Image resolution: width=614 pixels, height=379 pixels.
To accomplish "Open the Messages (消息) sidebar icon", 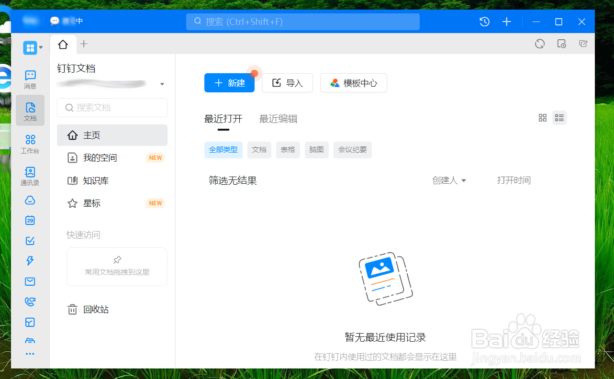I will pyautogui.click(x=30, y=79).
